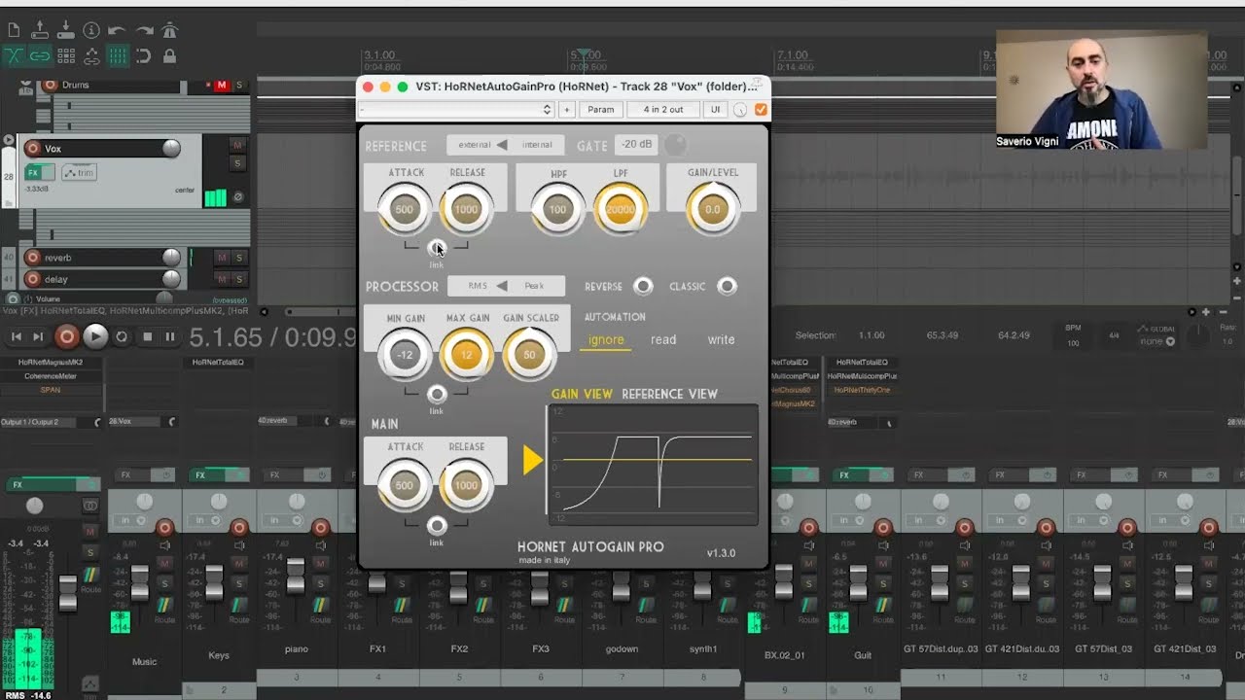This screenshot has width=1245, height=700.
Task: Redo action using the toolbar arrow
Action: tap(144, 30)
